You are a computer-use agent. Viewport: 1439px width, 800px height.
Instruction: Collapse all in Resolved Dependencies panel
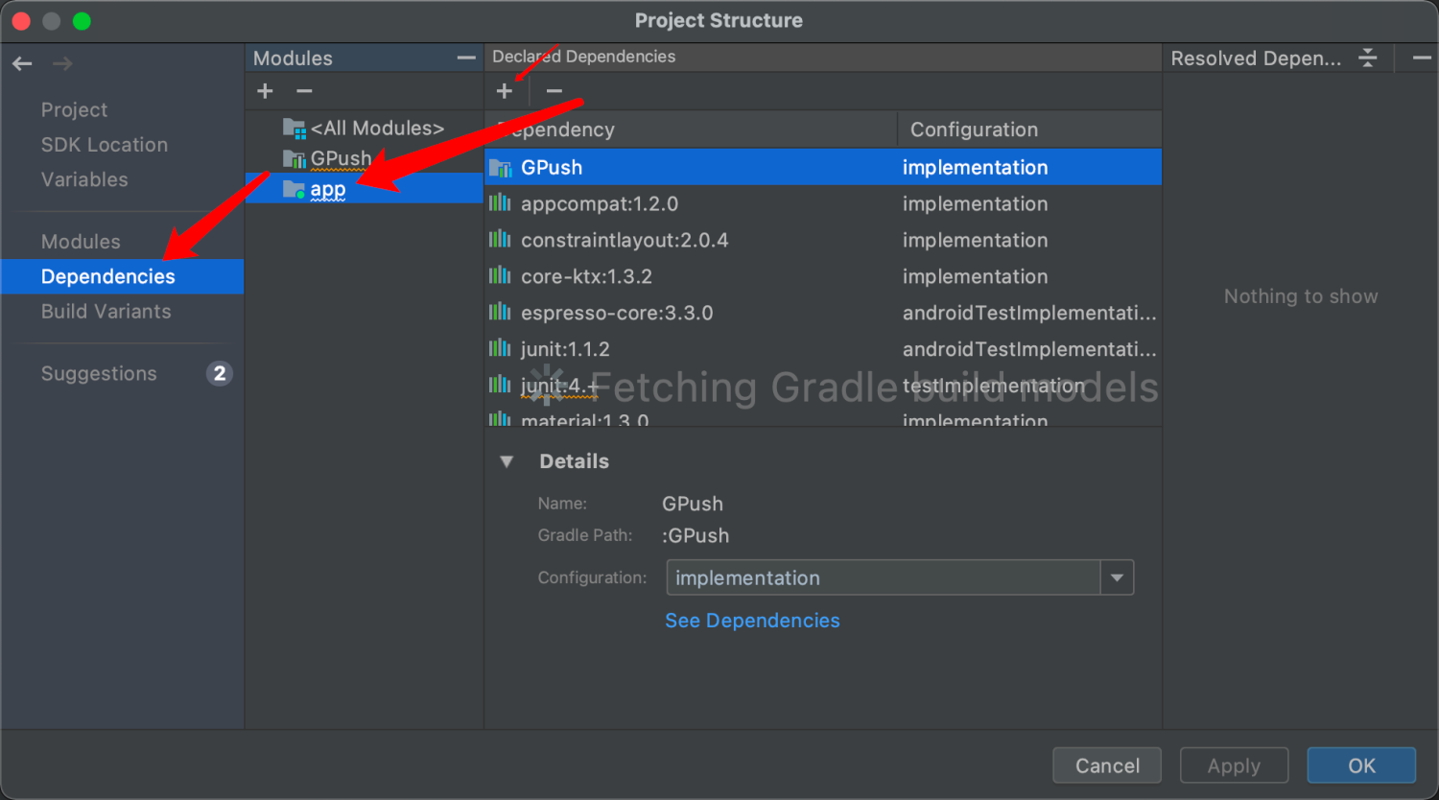pos(1368,59)
